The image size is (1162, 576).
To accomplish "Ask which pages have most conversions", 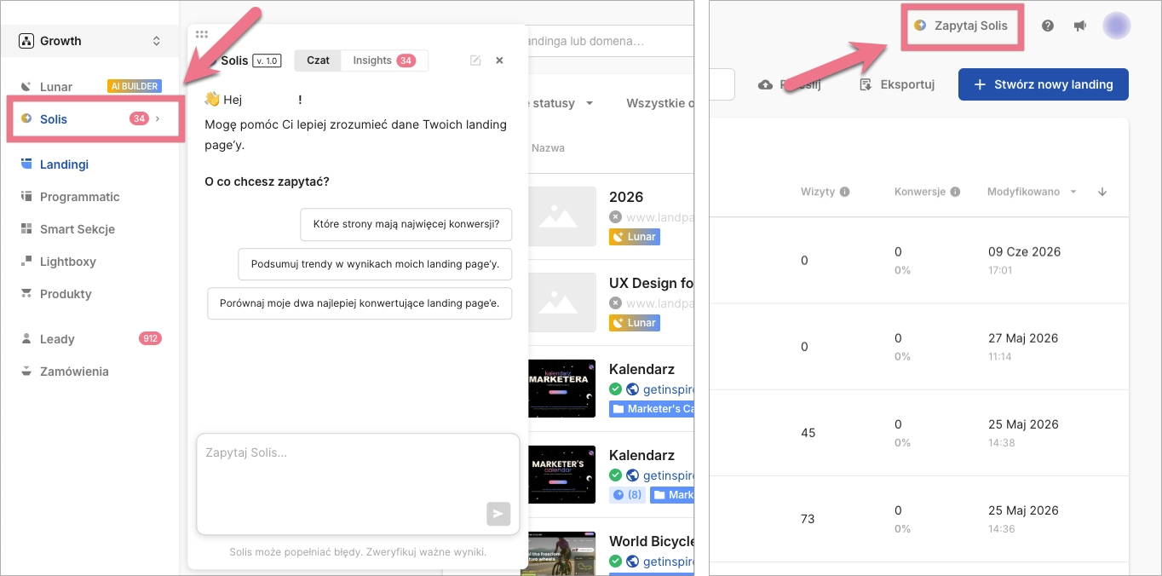I will click(406, 225).
